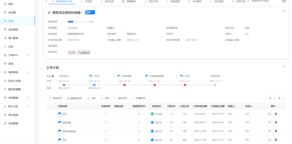Open the 在研 status dropdown
Viewport: 292px width, 144px height.
(x=90, y=12)
